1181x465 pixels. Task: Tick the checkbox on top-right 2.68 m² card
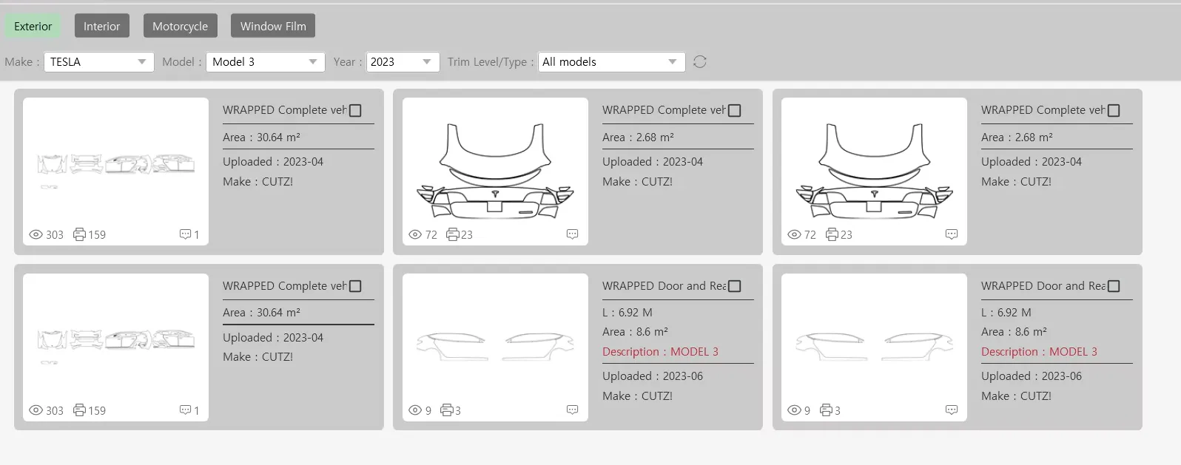pos(1114,111)
